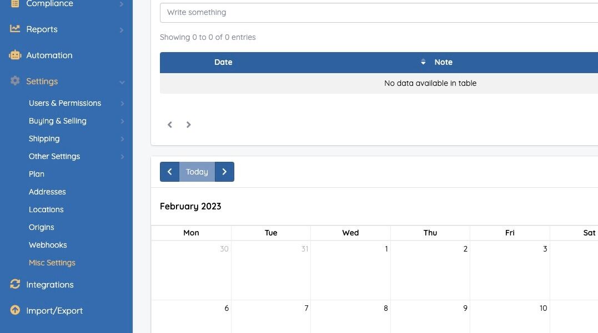Click the Settings gear icon

15,81
